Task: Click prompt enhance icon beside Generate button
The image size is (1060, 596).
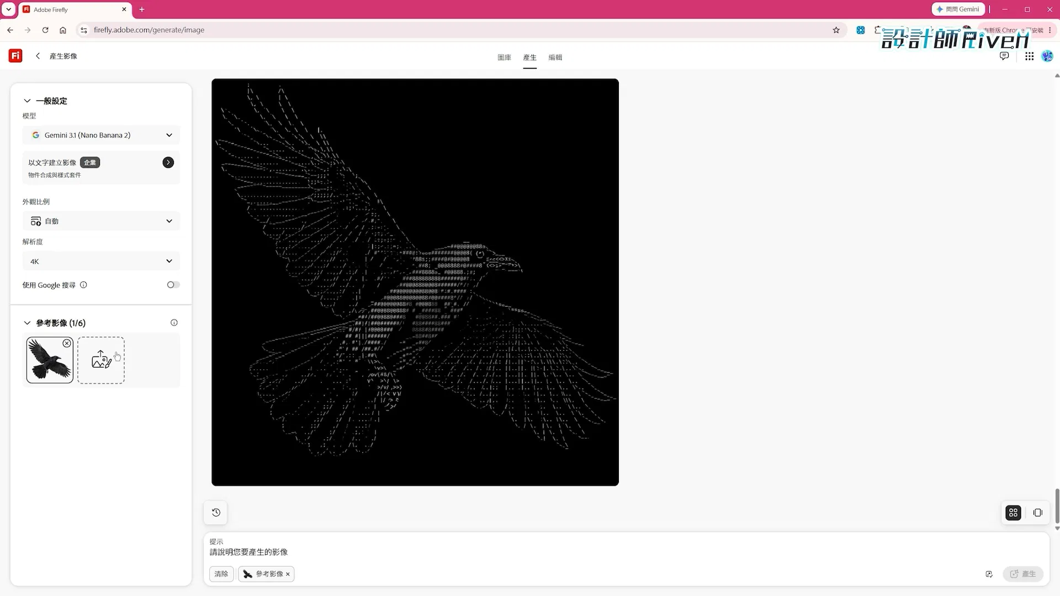Action: coord(989,574)
